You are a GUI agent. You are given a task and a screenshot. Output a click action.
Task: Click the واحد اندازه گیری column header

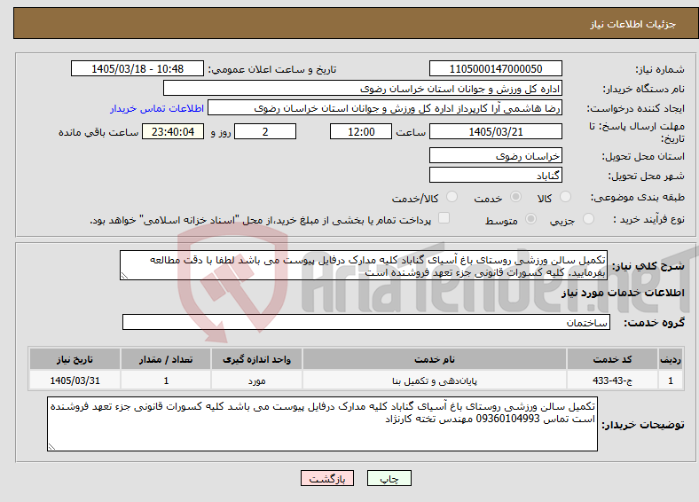256,359
